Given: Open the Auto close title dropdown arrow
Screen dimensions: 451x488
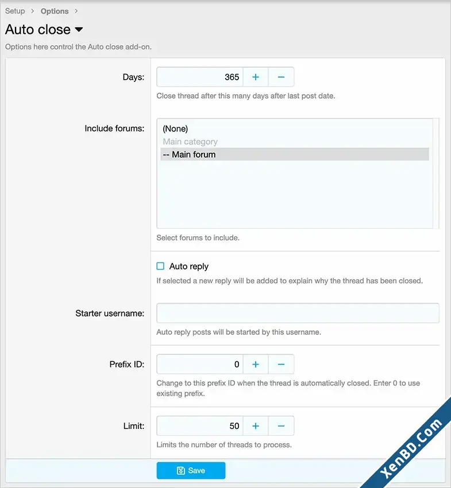Looking at the screenshot, I should (79, 30).
